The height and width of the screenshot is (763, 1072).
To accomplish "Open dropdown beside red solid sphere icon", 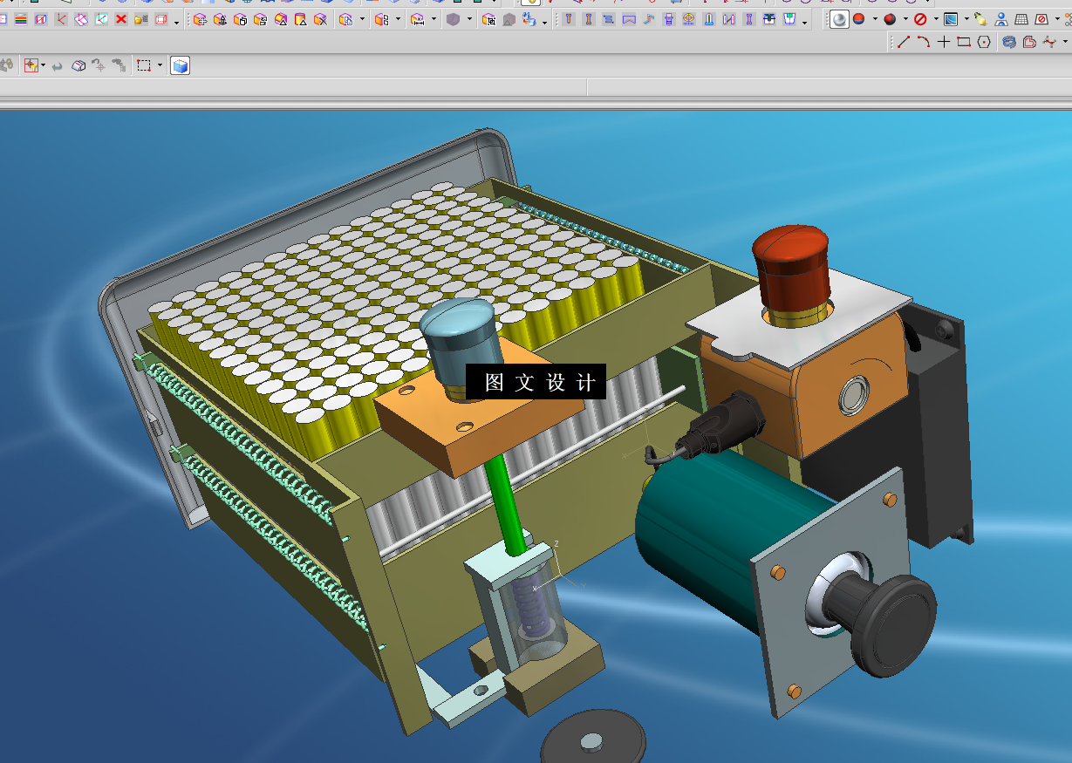I will pos(905,19).
